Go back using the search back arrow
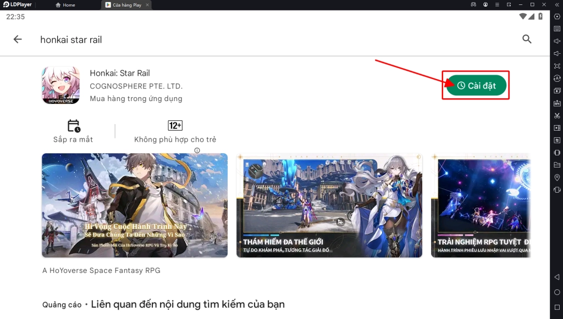 [x=18, y=39]
